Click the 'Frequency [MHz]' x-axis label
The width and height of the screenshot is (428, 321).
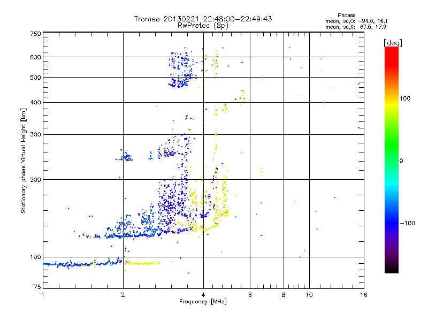coord(203,302)
